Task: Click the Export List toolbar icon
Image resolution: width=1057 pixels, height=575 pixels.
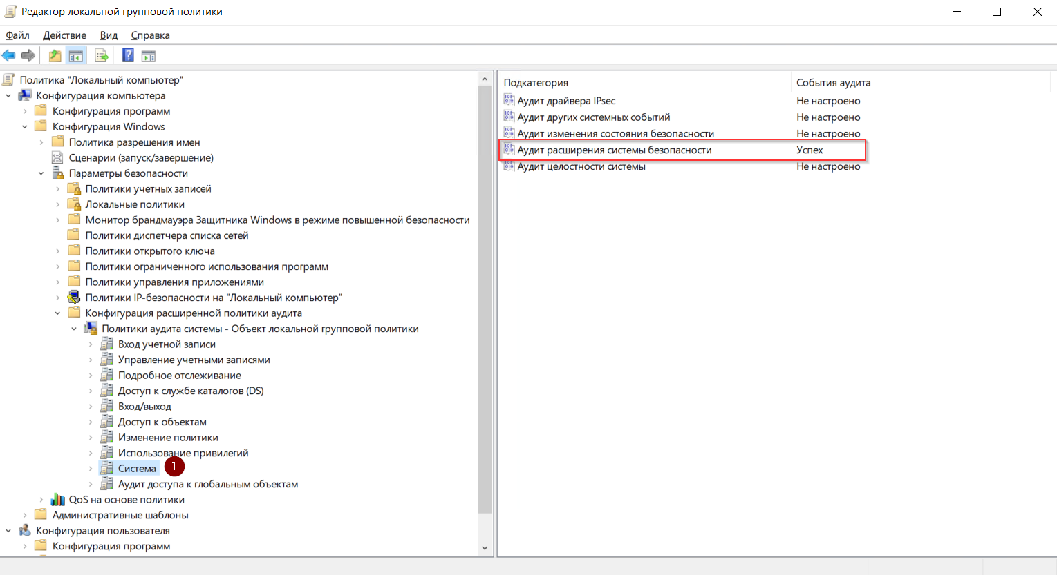Action: coord(102,56)
